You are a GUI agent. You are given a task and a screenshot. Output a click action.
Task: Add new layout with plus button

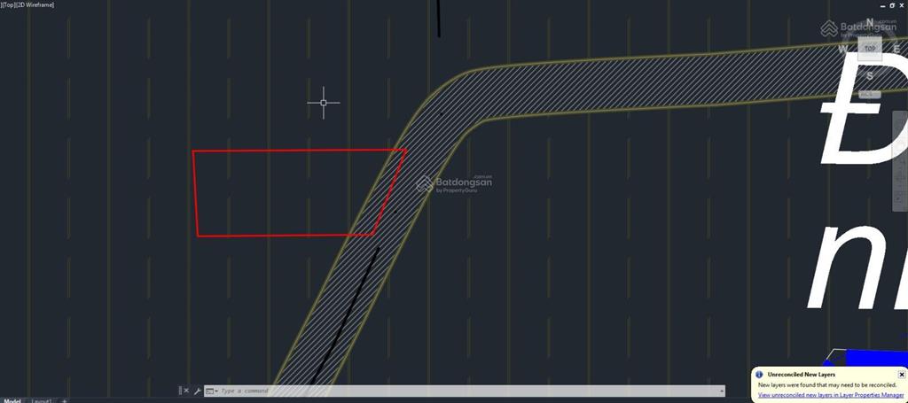click(x=64, y=400)
